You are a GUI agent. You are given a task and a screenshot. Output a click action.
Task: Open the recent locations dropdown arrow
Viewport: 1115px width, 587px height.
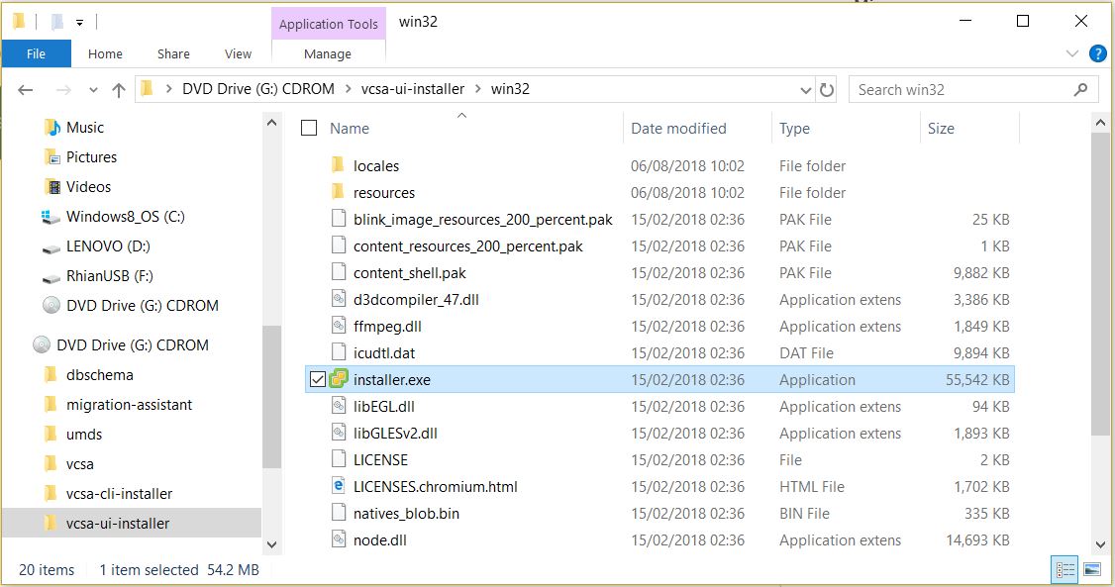(x=93, y=90)
